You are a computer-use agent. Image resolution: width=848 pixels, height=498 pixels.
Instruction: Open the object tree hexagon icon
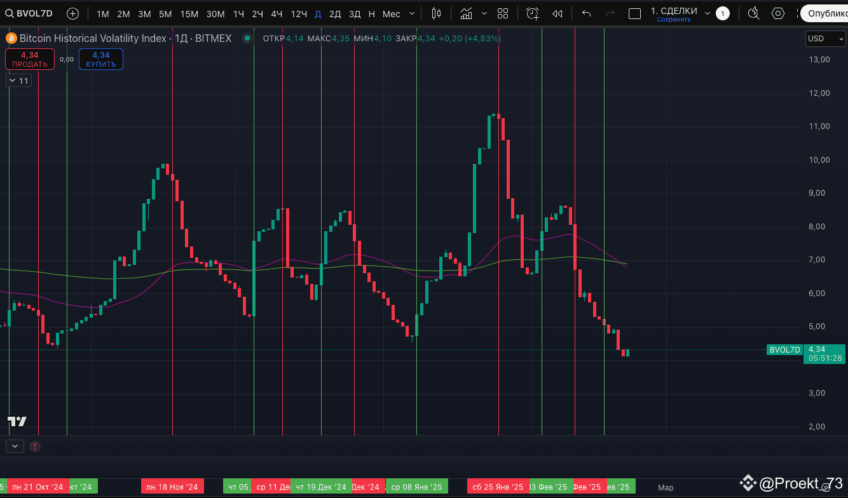click(x=777, y=13)
